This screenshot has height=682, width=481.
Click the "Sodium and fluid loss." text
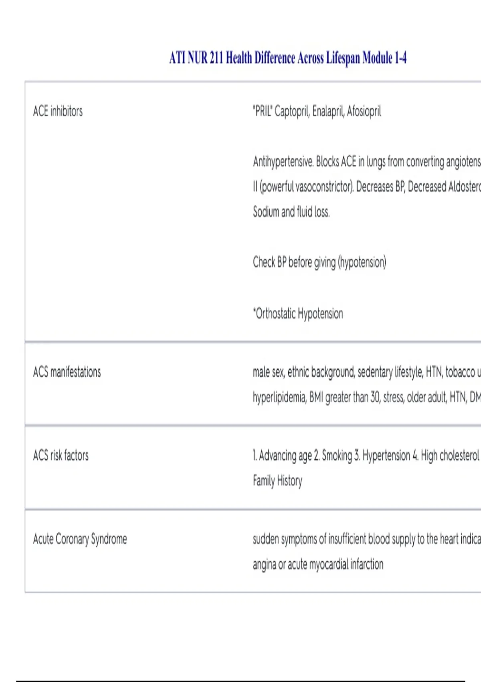(291, 212)
